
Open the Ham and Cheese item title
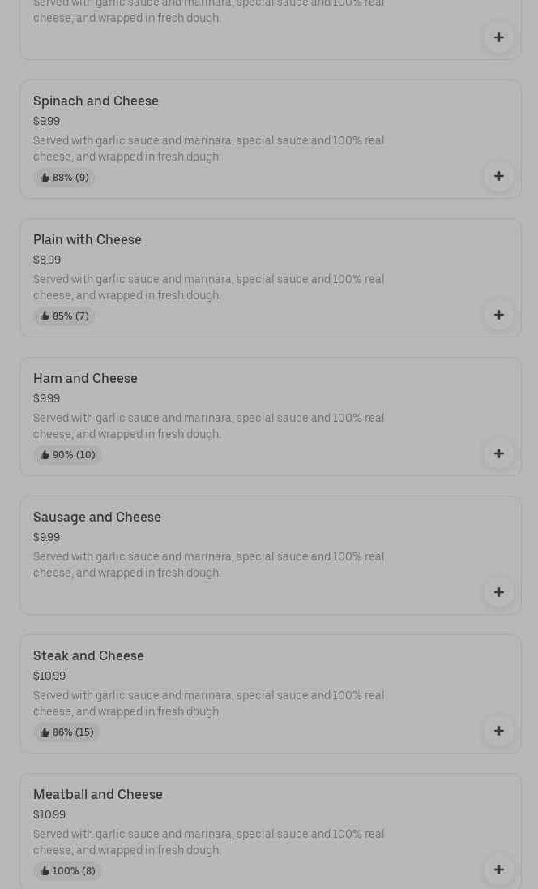point(85,379)
